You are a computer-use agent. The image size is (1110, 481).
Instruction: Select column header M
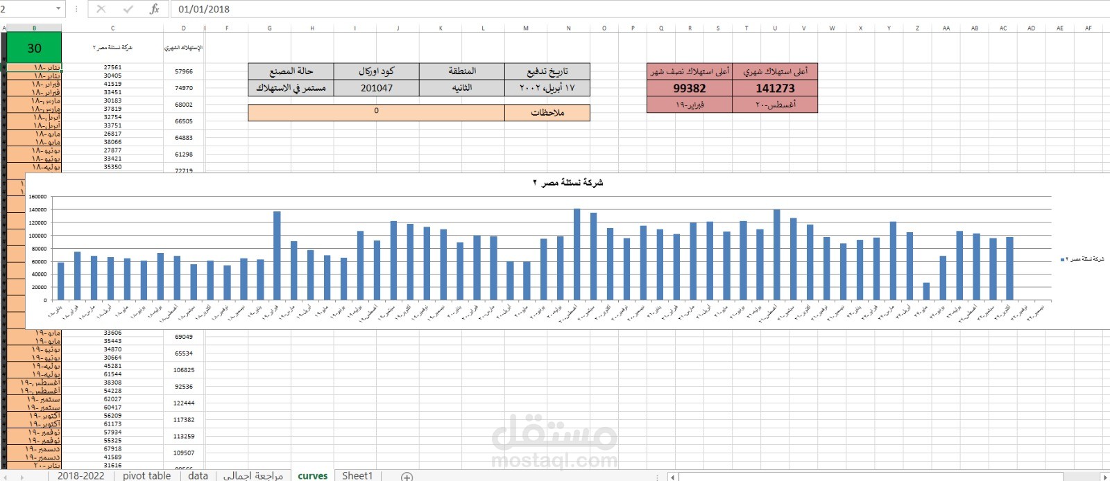click(526, 28)
